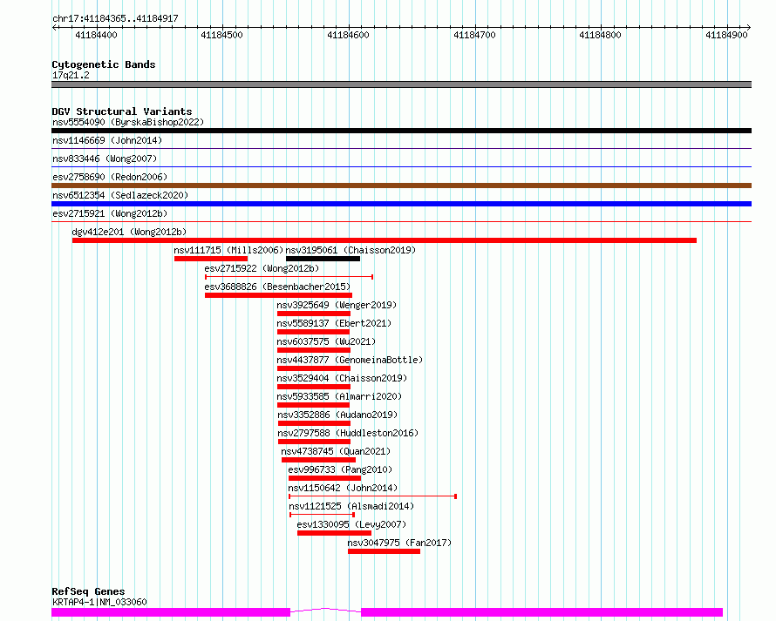Select esv996733 (Pang2010) label
Screen dimensions: 776x621
340,469
